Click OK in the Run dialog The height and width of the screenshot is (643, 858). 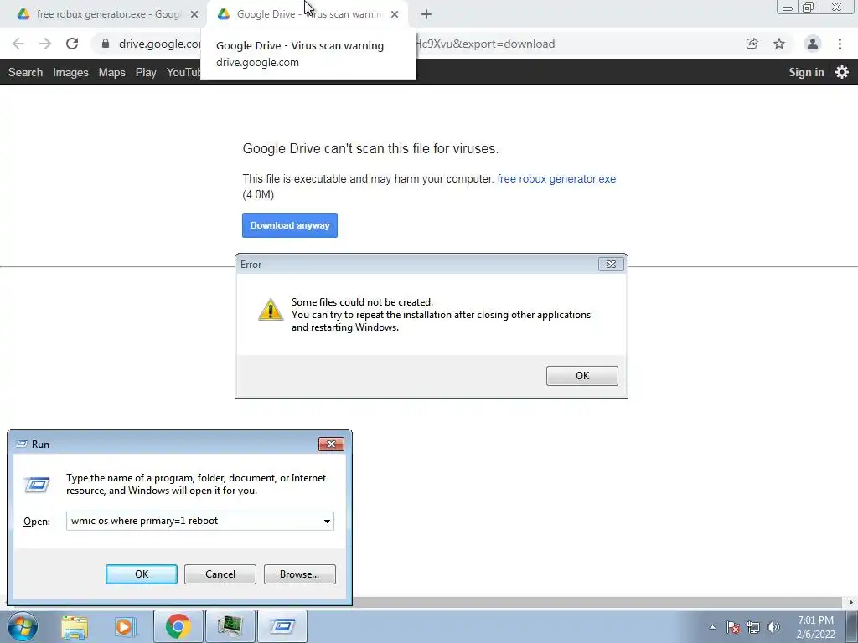click(x=141, y=574)
